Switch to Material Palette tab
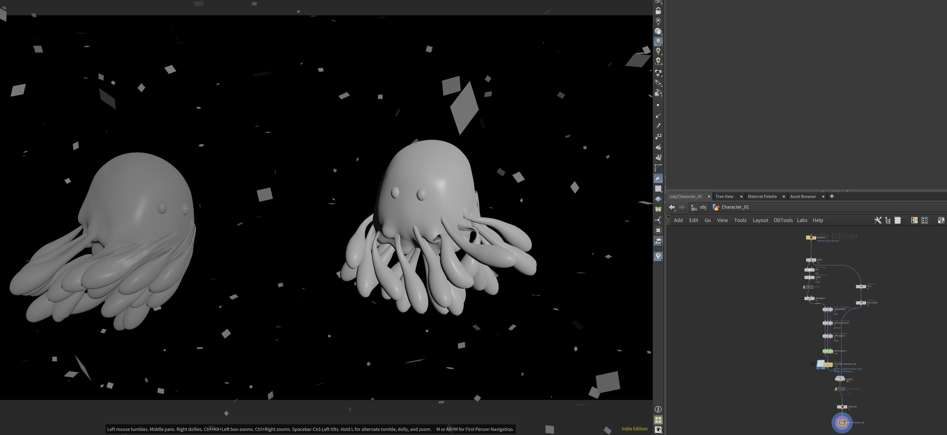947x435 pixels. click(762, 196)
